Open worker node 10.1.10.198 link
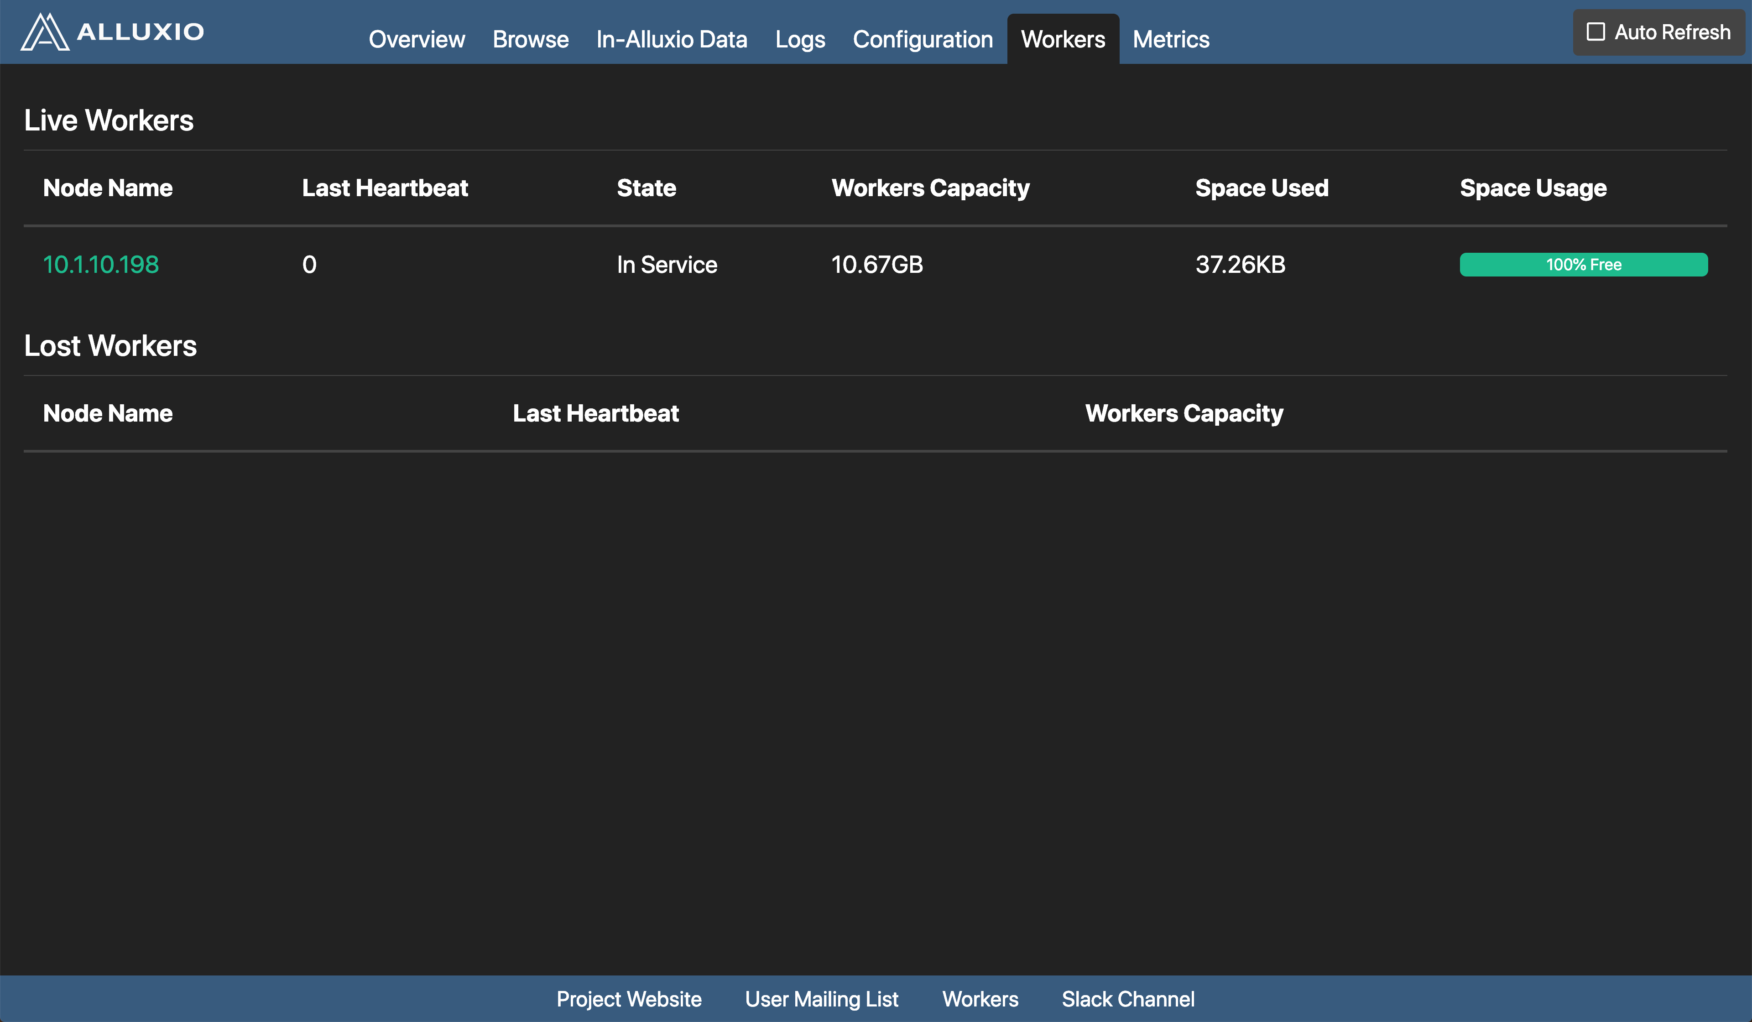Viewport: 1752px width, 1022px height. click(x=101, y=264)
